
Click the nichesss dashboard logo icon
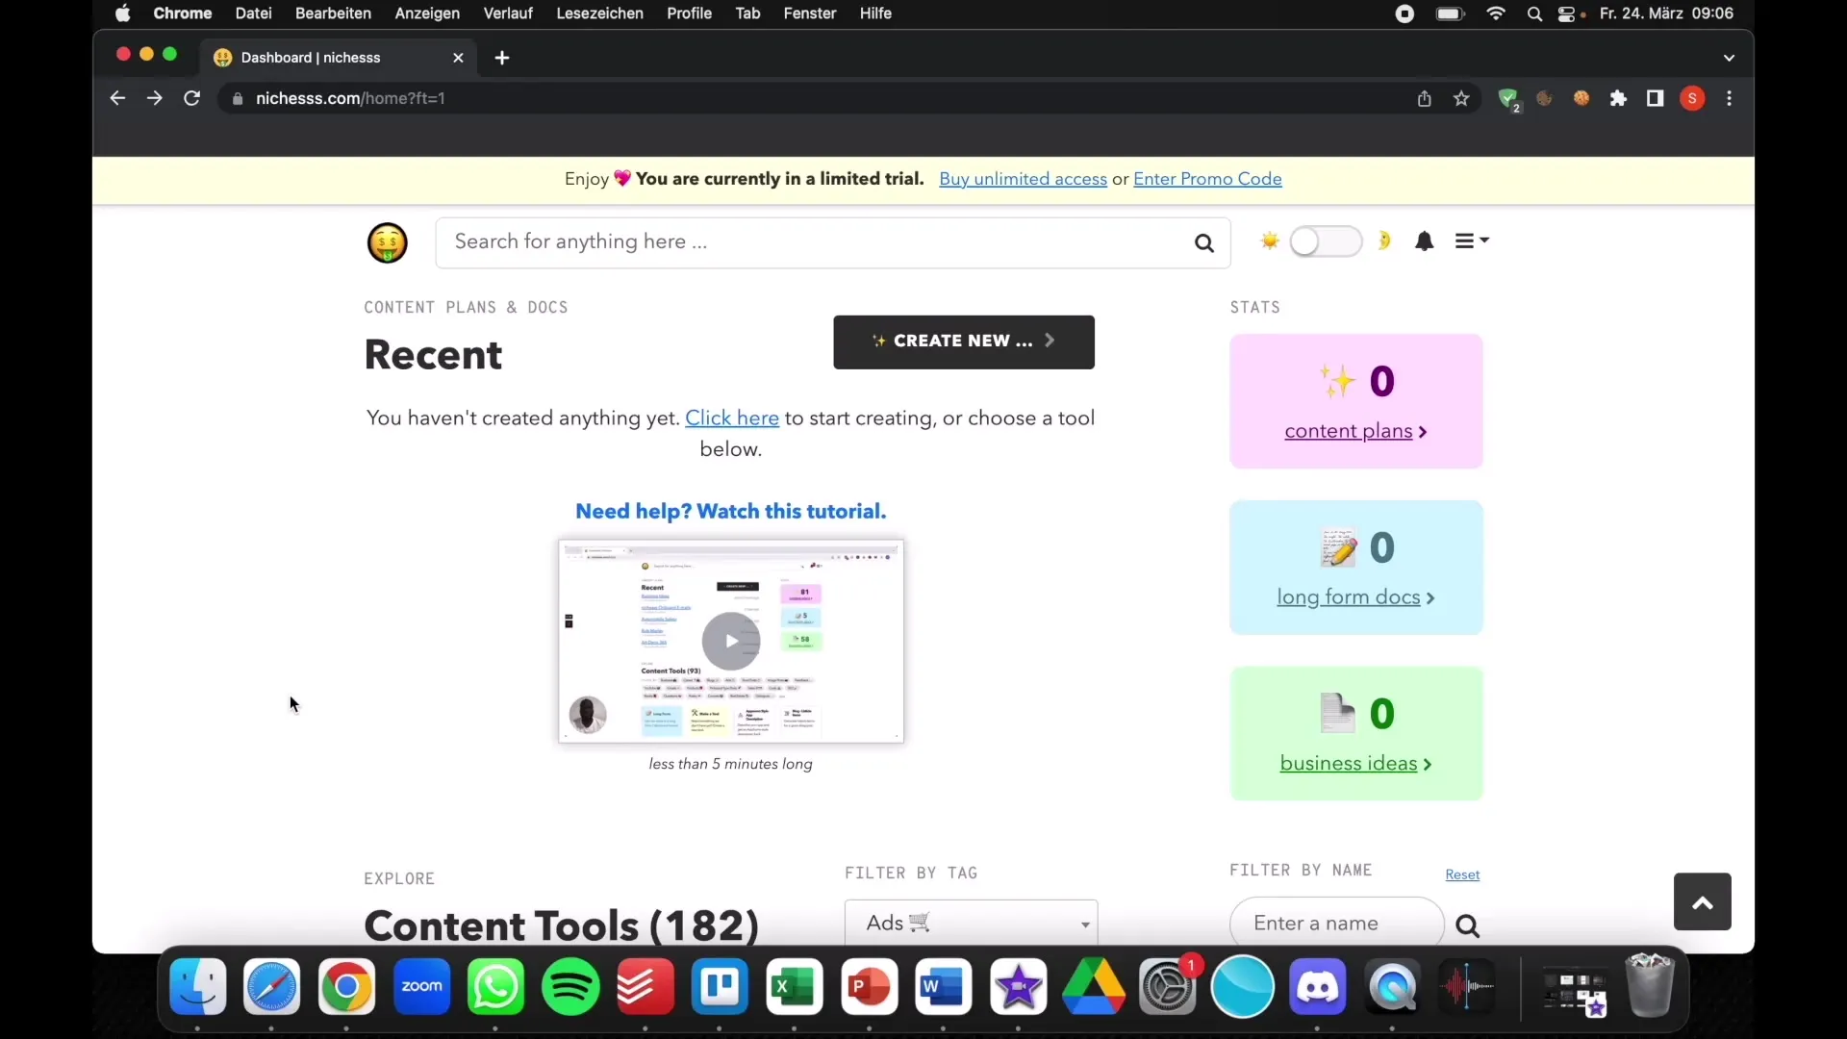(x=387, y=242)
